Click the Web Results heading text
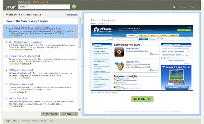The width and height of the screenshot is (204, 124). pos(11,15)
